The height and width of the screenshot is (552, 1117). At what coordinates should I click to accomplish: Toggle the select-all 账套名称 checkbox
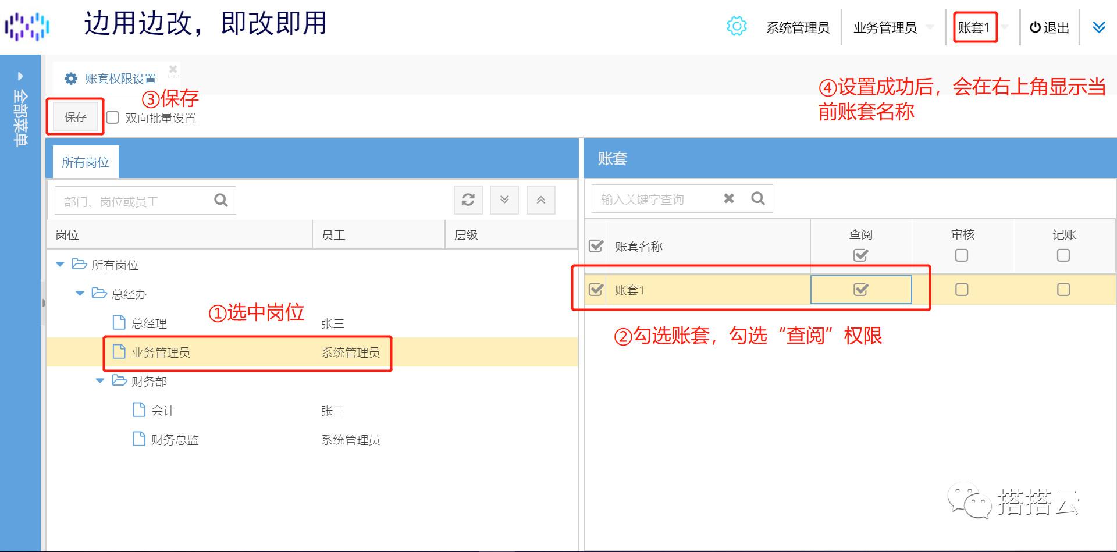pos(596,246)
